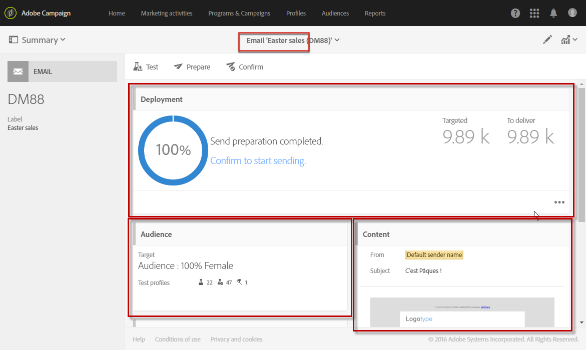The height and width of the screenshot is (350, 586).
Task: Open the Audiences menu
Action: 335,13
